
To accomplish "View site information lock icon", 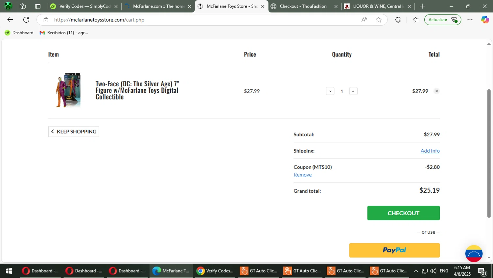I will pyautogui.click(x=46, y=20).
